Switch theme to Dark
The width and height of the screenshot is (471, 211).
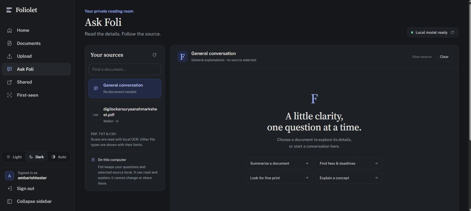tap(37, 157)
